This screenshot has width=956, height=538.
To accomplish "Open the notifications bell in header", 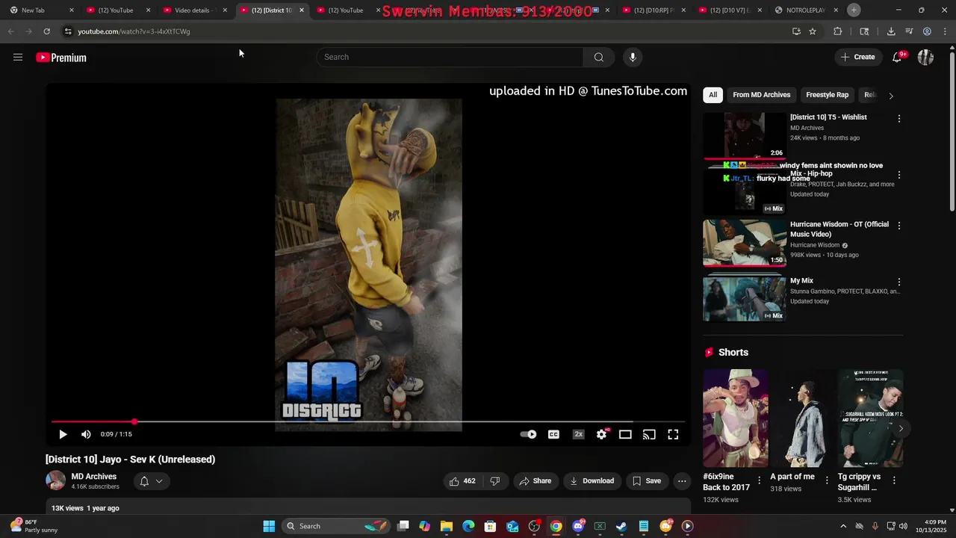I will pos(897,57).
